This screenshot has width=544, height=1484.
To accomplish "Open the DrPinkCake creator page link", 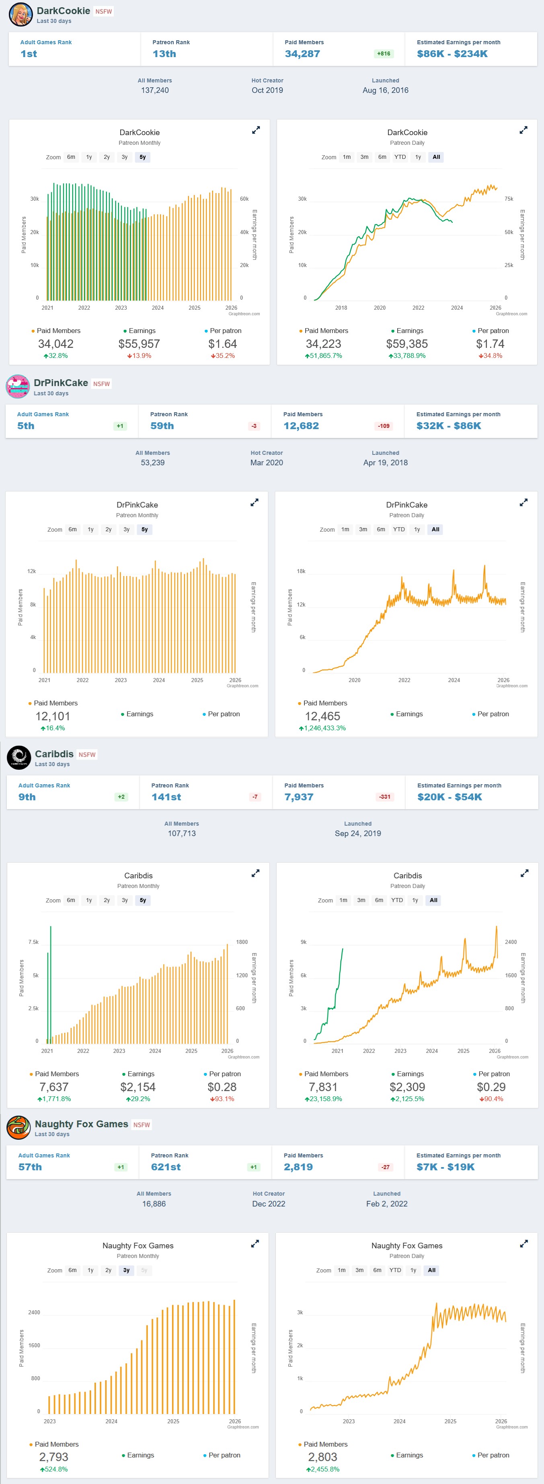I will [61, 382].
